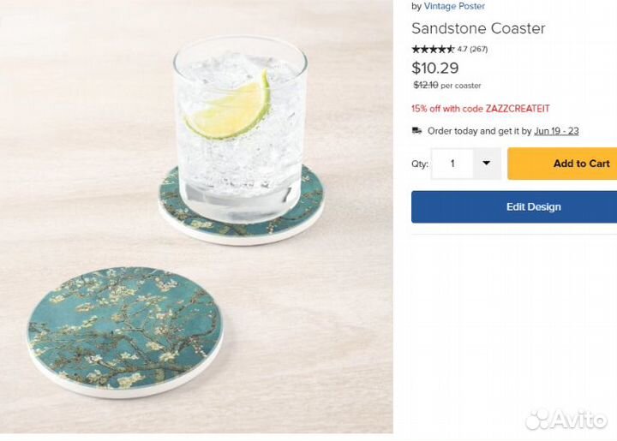
Task: Open the 267 reviews count
Action: pos(479,49)
